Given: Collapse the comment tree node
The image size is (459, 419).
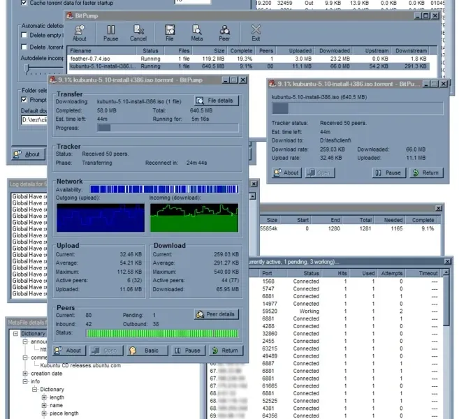Looking at the screenshot, I should pyautogui.click(x=25, y=358).
